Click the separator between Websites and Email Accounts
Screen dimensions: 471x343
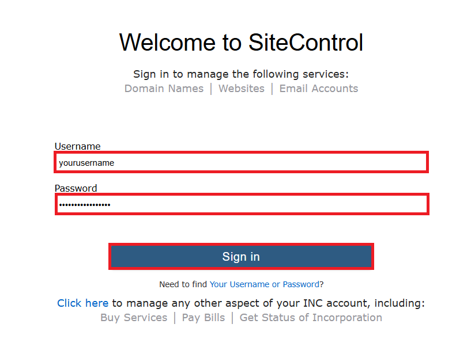click(272, 89)
